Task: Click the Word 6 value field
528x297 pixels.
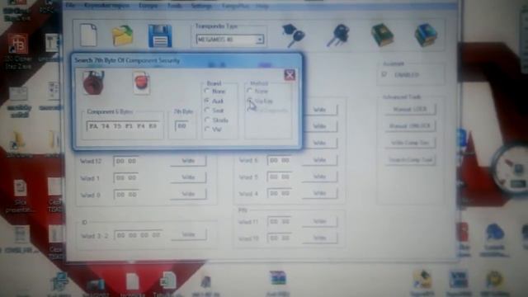Action: (280, 160)
